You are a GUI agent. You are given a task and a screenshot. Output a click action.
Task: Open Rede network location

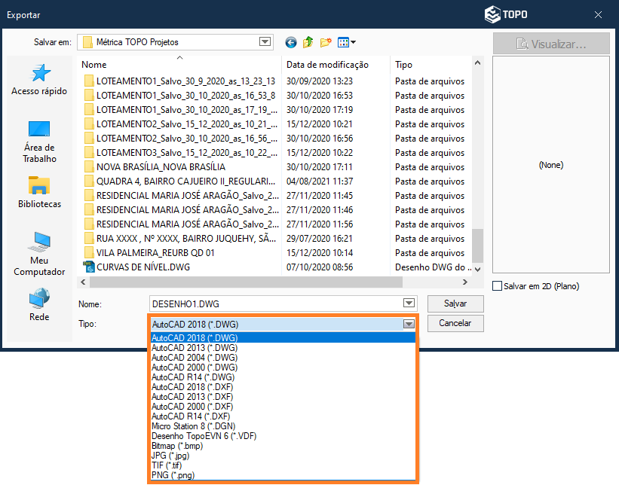pos(39,305)
